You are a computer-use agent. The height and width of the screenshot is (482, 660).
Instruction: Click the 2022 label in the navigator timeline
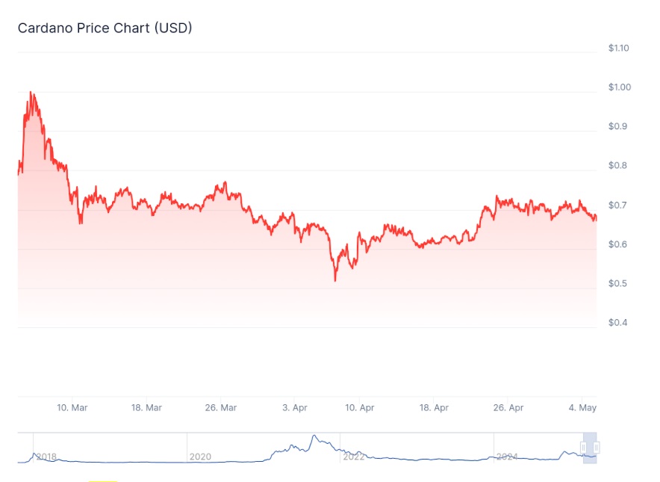point(353,457)
